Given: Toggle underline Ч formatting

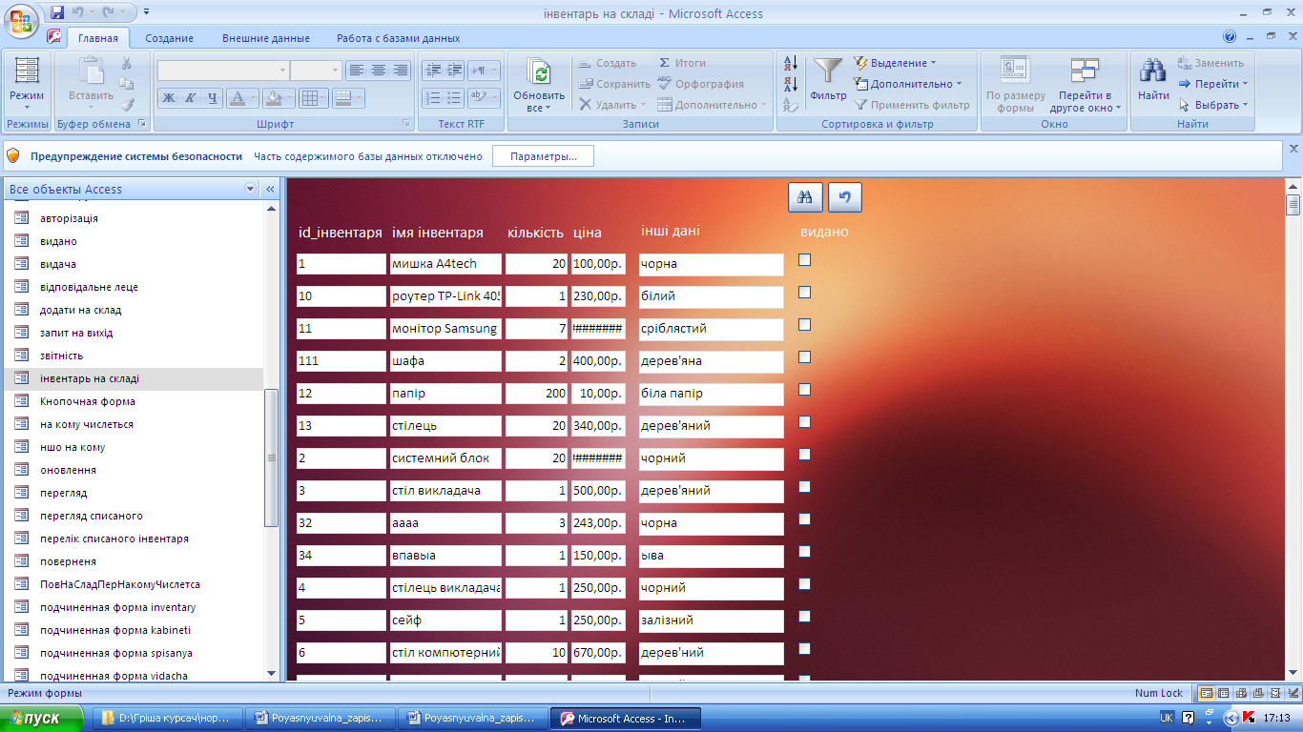Looking at the screenshot, I should click(213, 98).
